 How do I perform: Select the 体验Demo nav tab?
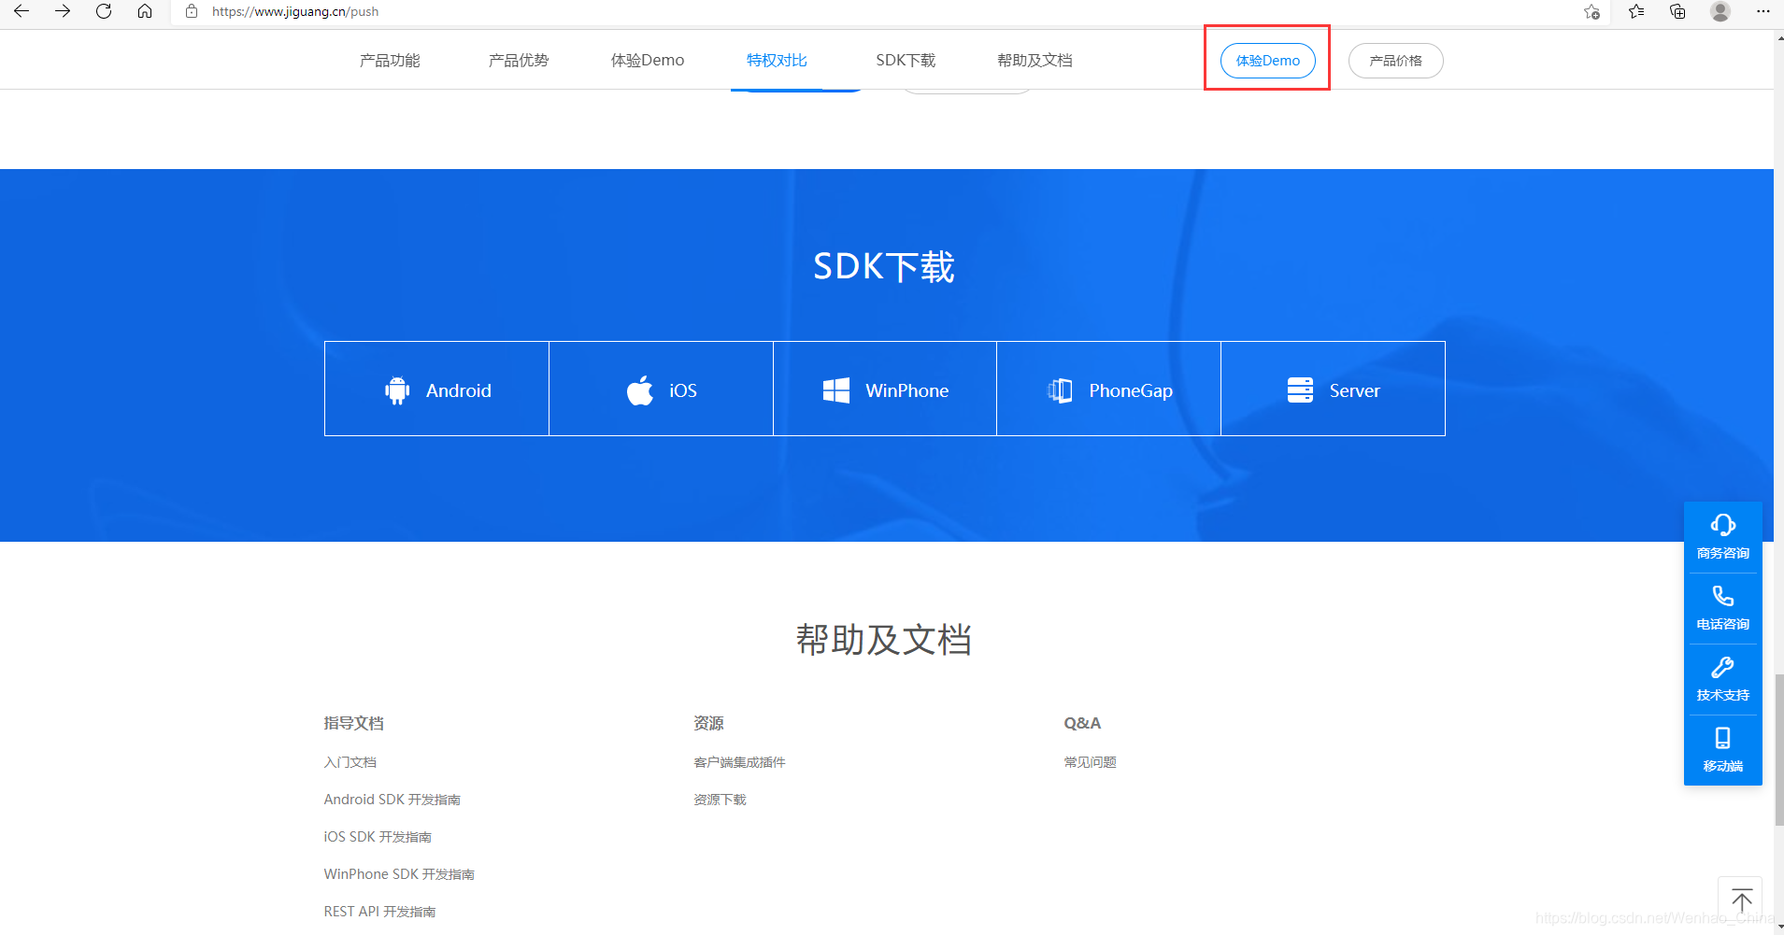(648, 61)
